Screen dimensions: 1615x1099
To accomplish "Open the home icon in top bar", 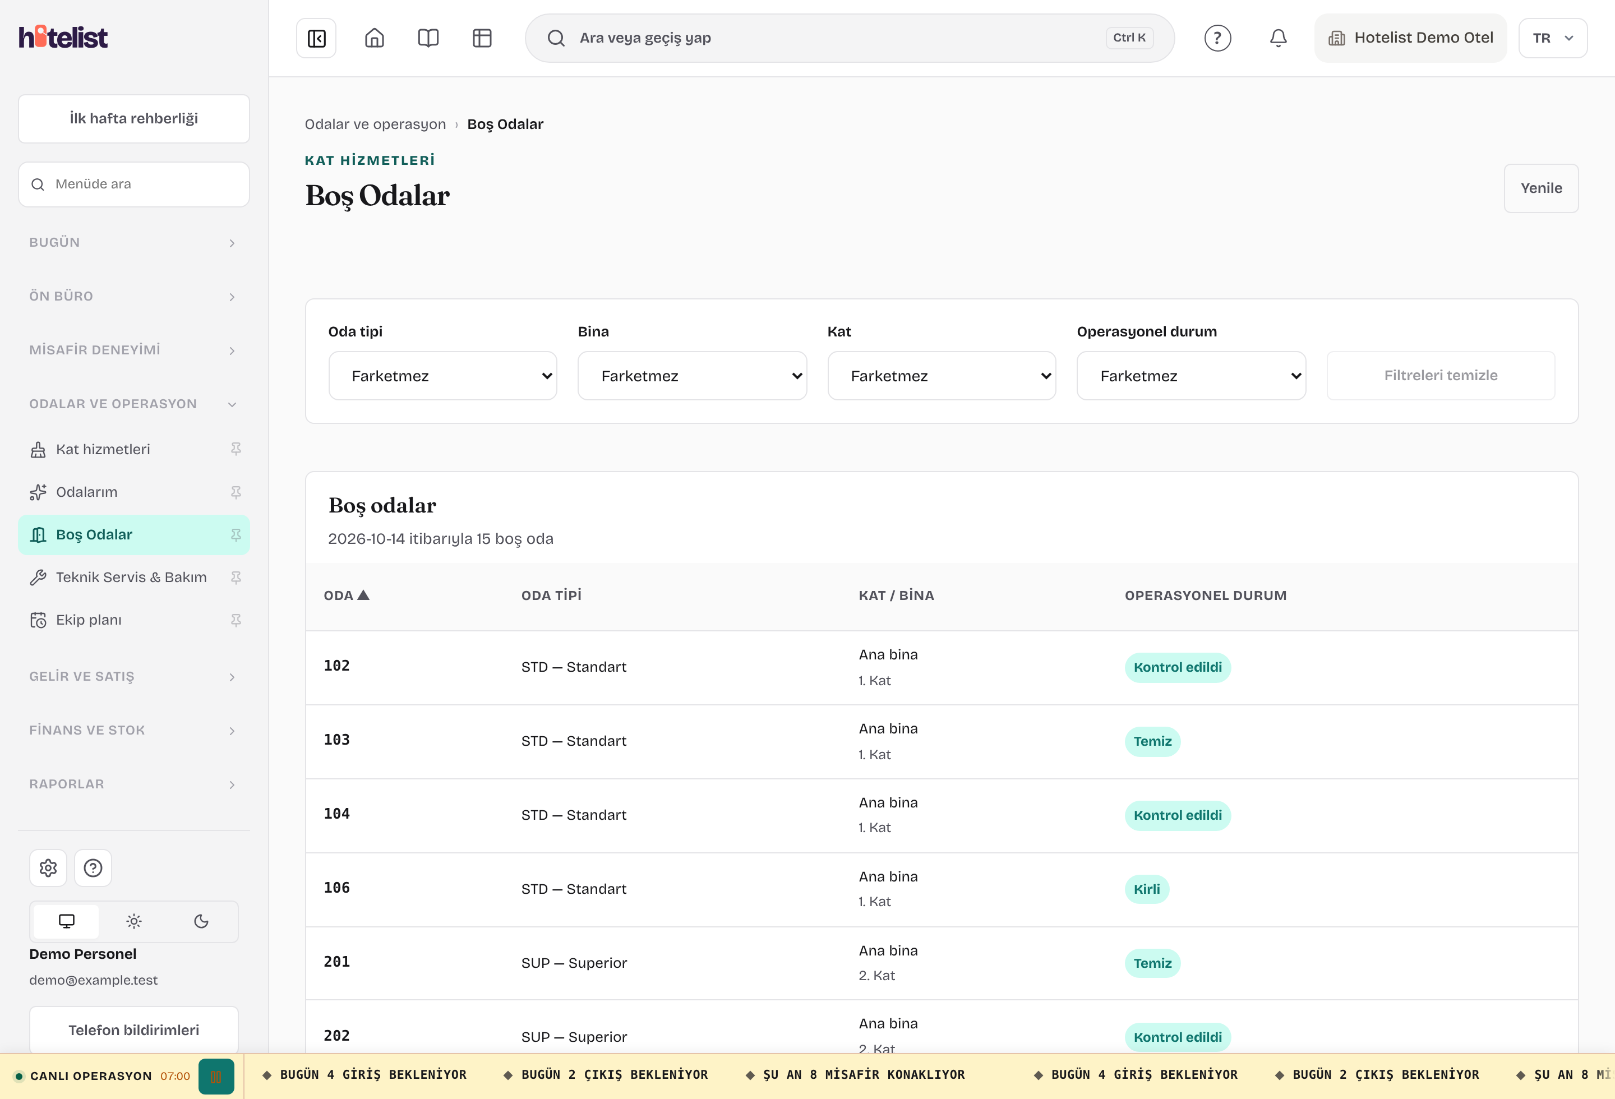I will (375, 38).
